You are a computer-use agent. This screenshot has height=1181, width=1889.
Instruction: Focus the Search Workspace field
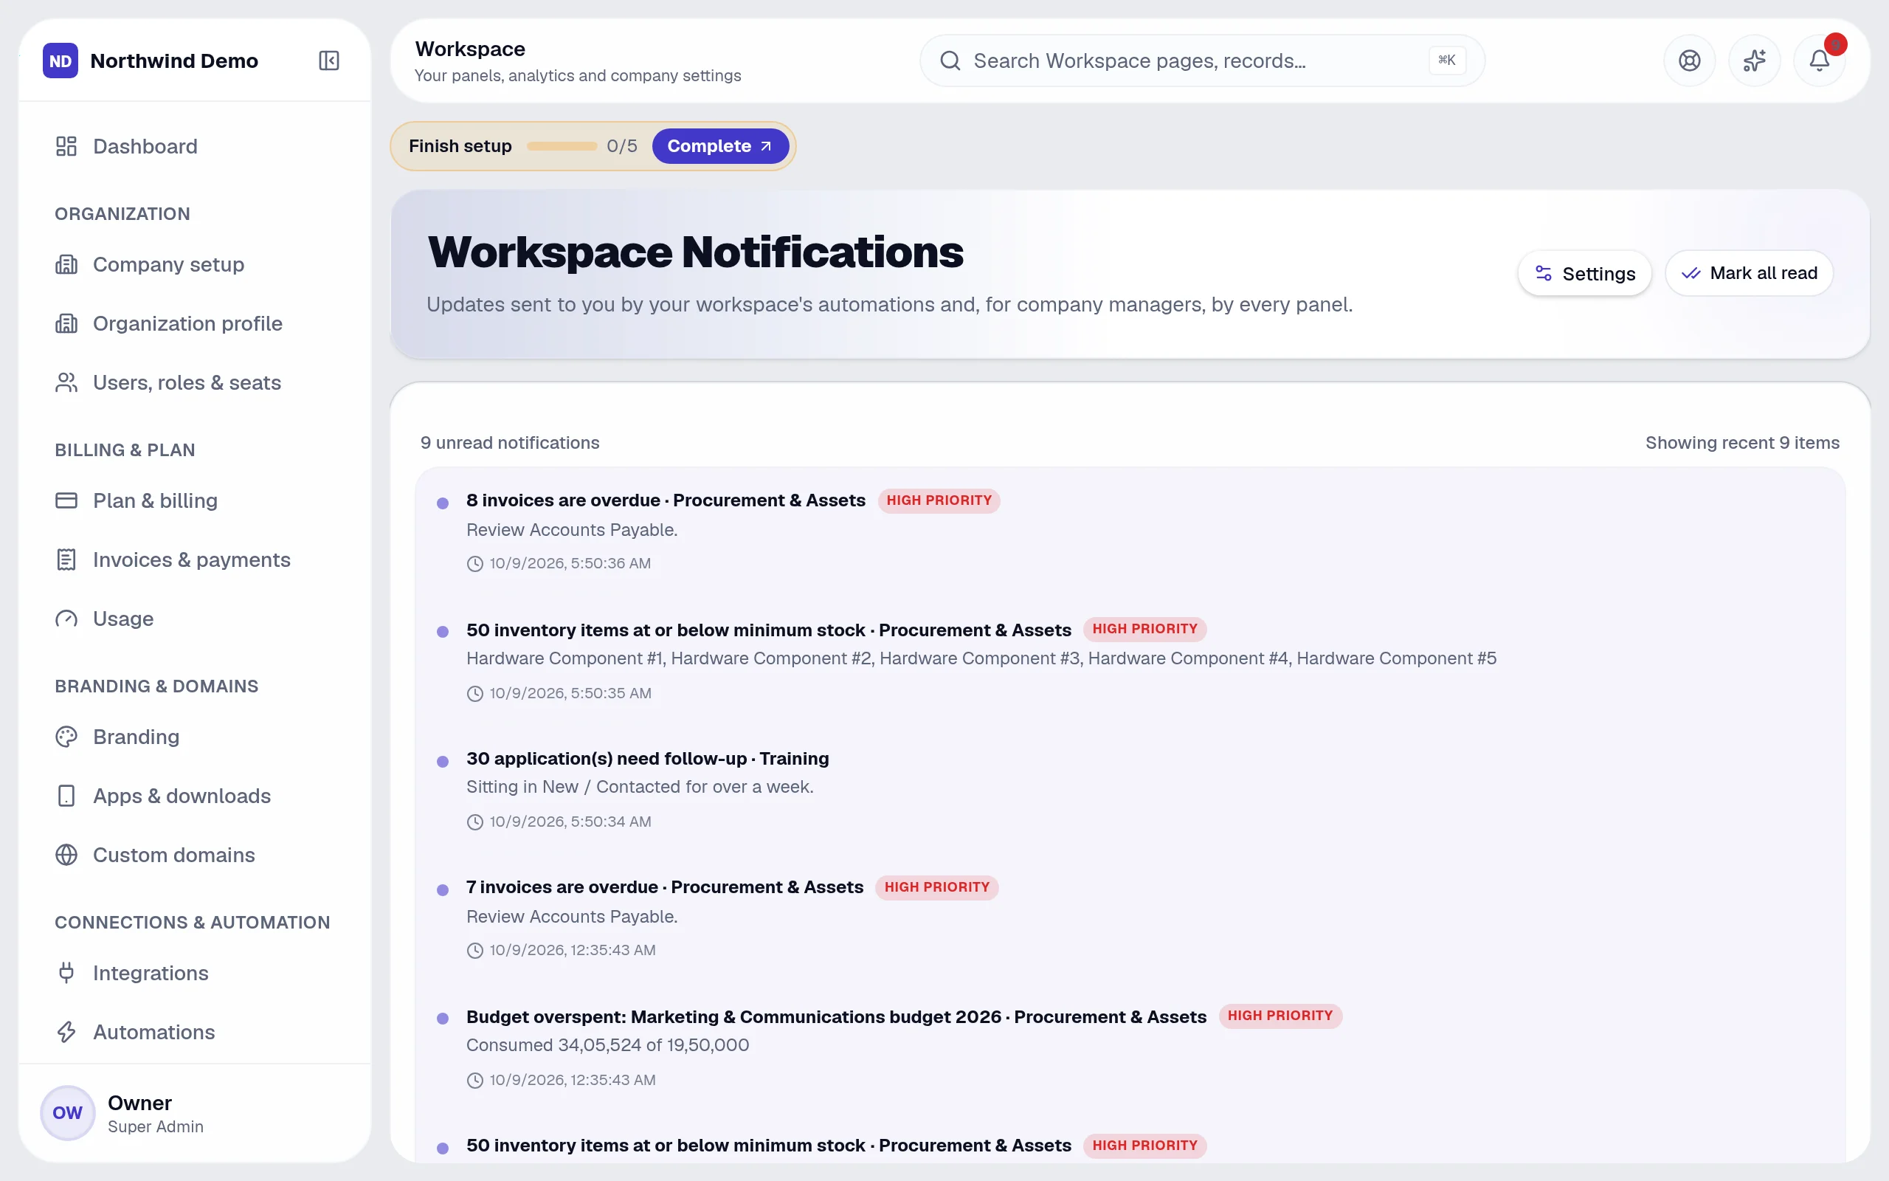pyautogui.click(x=1202, y=60)
